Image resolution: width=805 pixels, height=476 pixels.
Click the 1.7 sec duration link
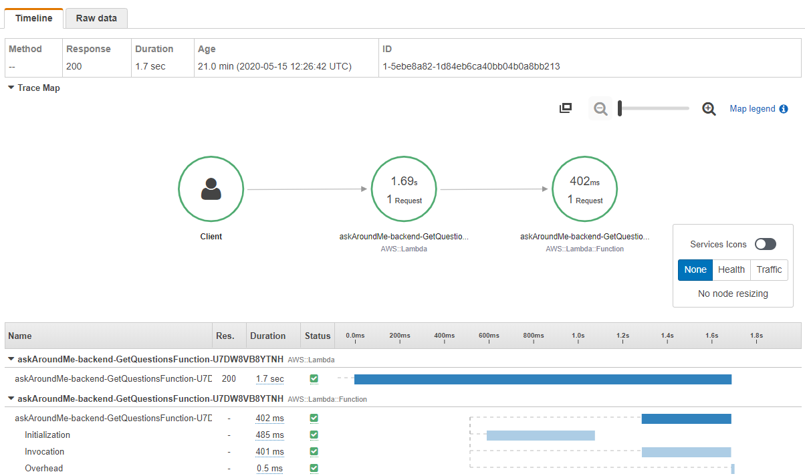[x=270, y=378]
